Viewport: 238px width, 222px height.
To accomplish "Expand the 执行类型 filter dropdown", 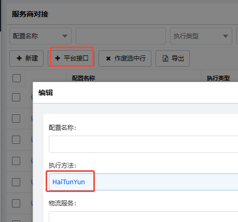I will (x=201, y=36).
